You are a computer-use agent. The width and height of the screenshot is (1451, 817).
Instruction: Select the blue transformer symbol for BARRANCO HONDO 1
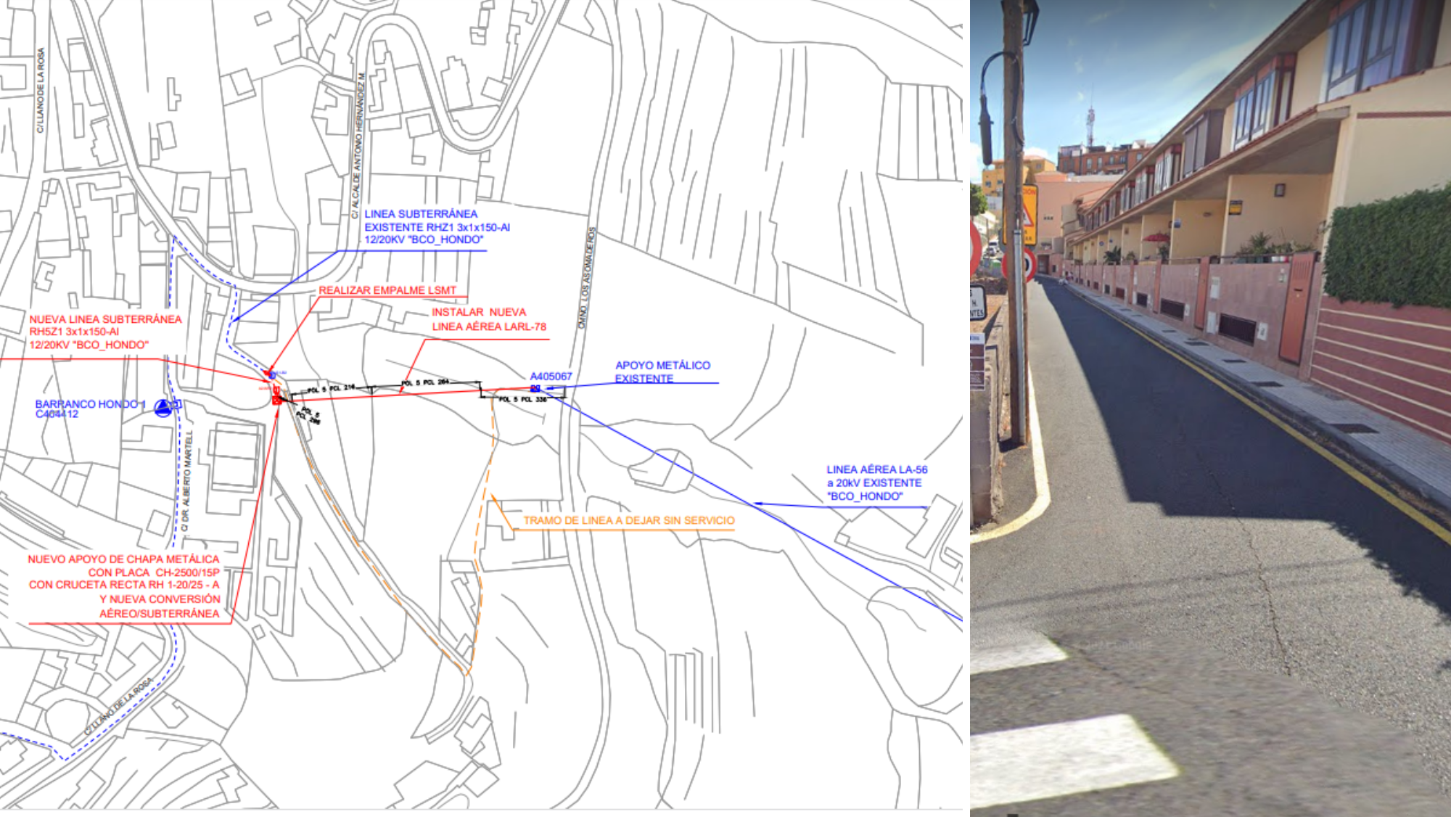163,408
